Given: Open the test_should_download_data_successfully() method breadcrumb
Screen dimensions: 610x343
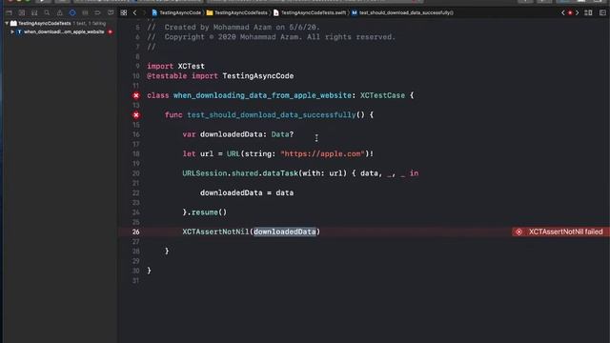Looking at the screenshot, I should point(402,12).
